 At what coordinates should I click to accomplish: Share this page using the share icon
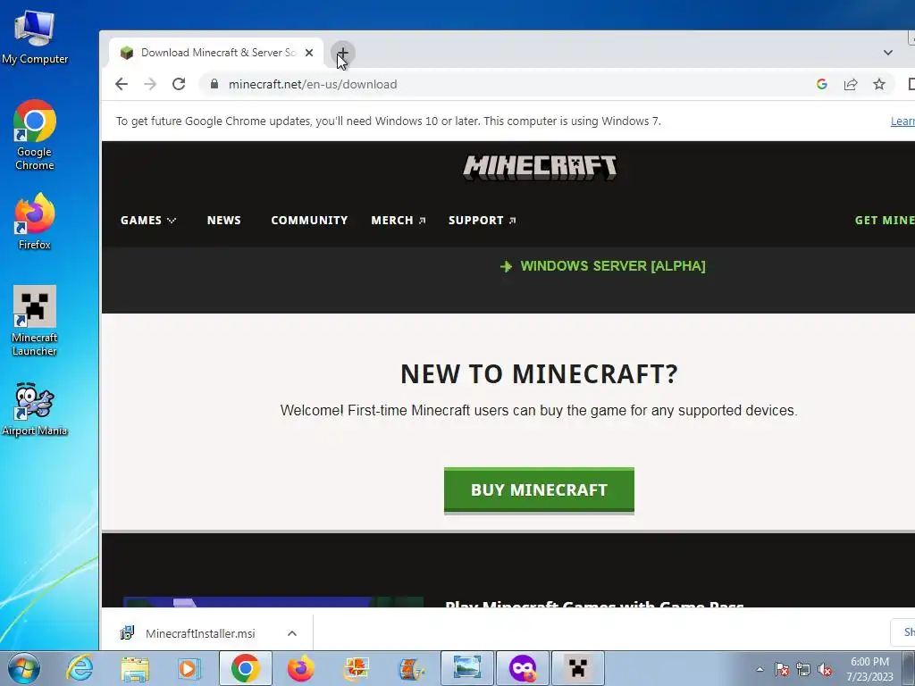[851, 84]
